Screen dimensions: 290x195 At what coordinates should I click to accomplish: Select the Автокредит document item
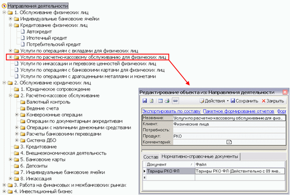click(x=39, y=32)
